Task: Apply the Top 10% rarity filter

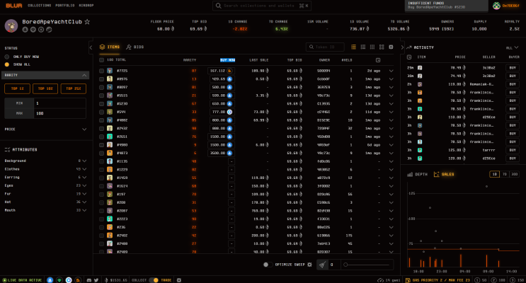Action: coord(45,88)
